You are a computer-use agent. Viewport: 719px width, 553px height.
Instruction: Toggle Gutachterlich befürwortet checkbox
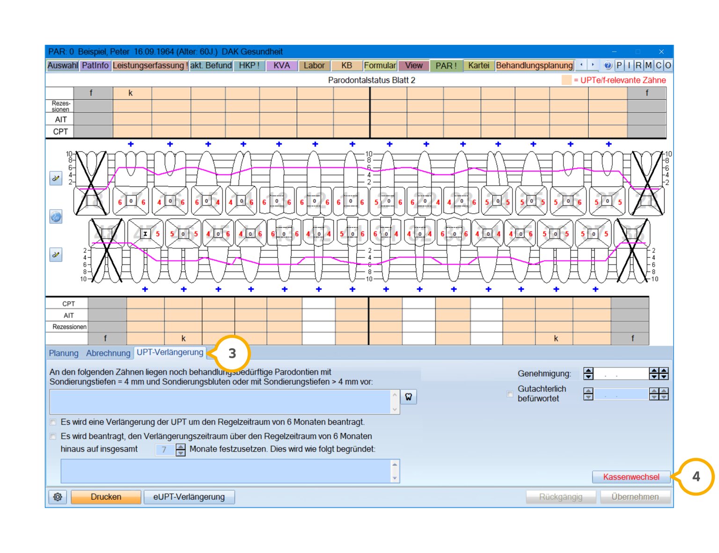point(510,394)
